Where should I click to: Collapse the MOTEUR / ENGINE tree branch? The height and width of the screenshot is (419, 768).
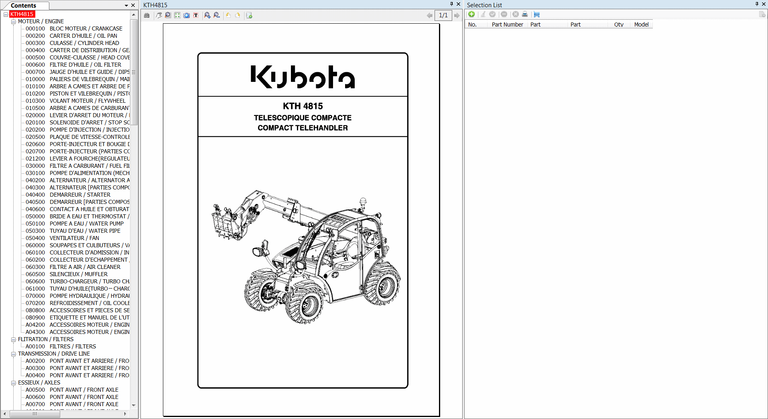[x=14, y=21]
